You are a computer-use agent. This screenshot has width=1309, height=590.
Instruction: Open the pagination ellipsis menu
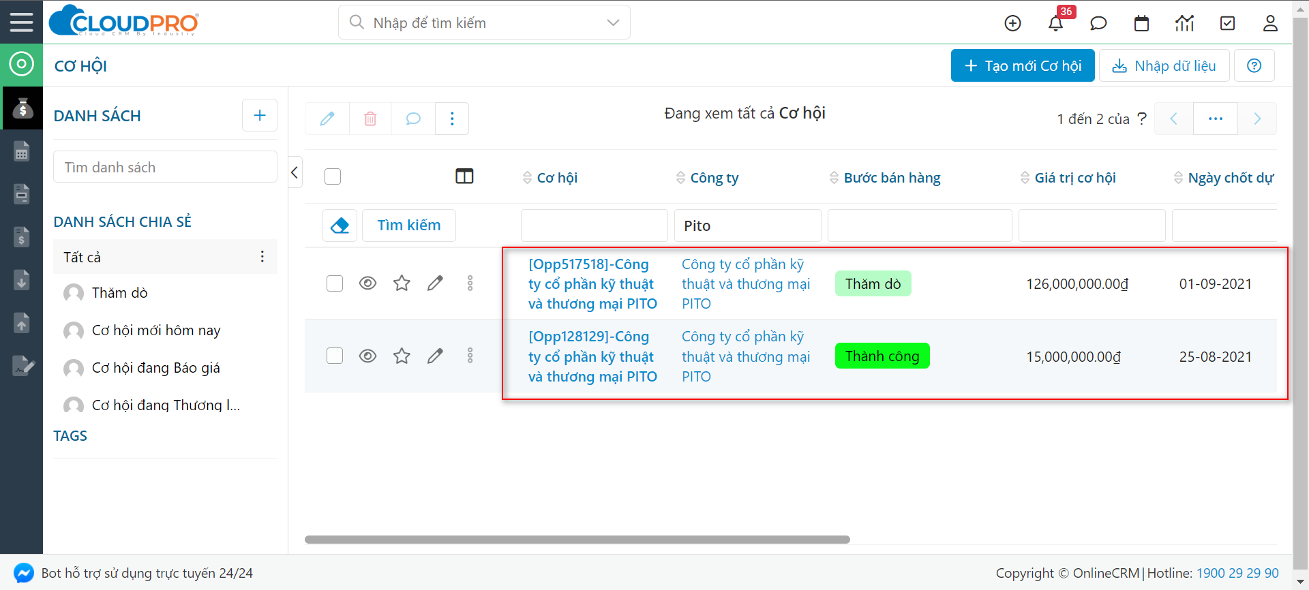coord(1216,119)
